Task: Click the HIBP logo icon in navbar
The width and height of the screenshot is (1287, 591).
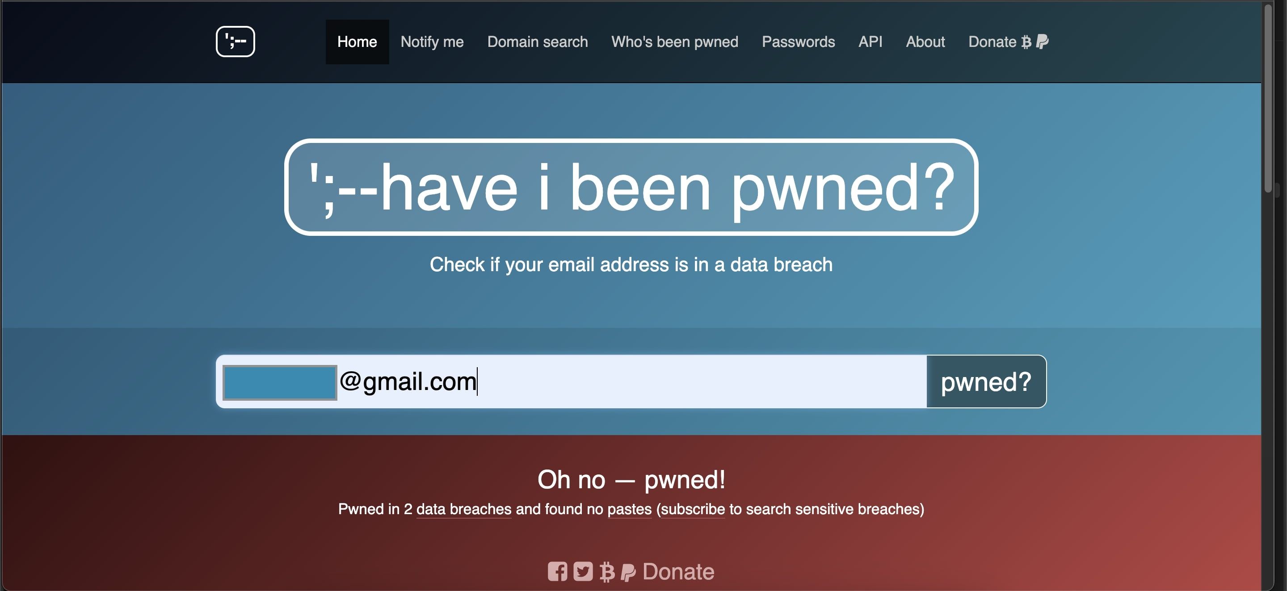Action: pyautogui.click(x=236, y=42)
